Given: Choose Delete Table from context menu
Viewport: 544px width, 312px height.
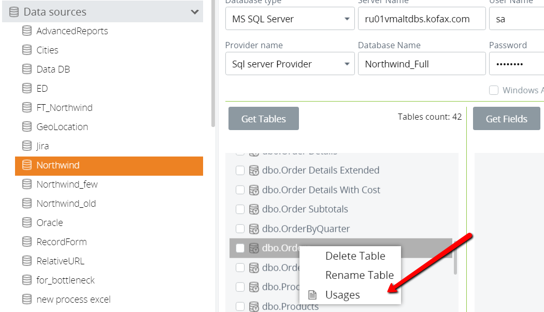Looking at the screenshot, I should coord(355,256).
